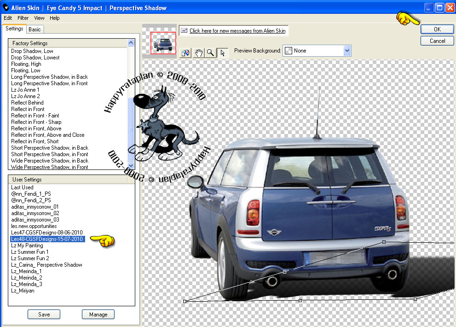Select 'Les47-CGSFDesigns-08-06-2010' setting
The height and width of the screenshot is (327, 456).
[x=47, y=233]
